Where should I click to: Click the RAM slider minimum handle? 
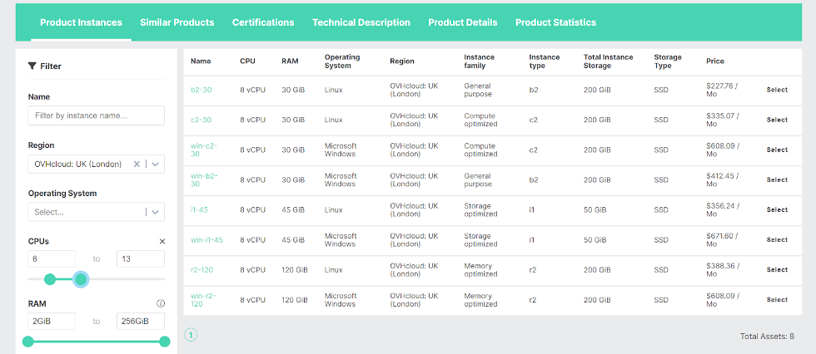point(28,342)
